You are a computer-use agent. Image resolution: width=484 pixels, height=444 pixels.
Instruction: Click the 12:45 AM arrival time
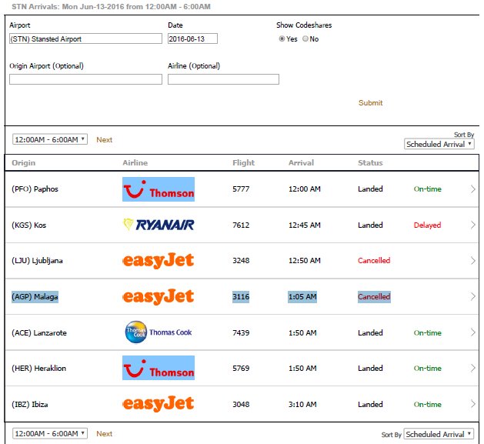point(305,225)
